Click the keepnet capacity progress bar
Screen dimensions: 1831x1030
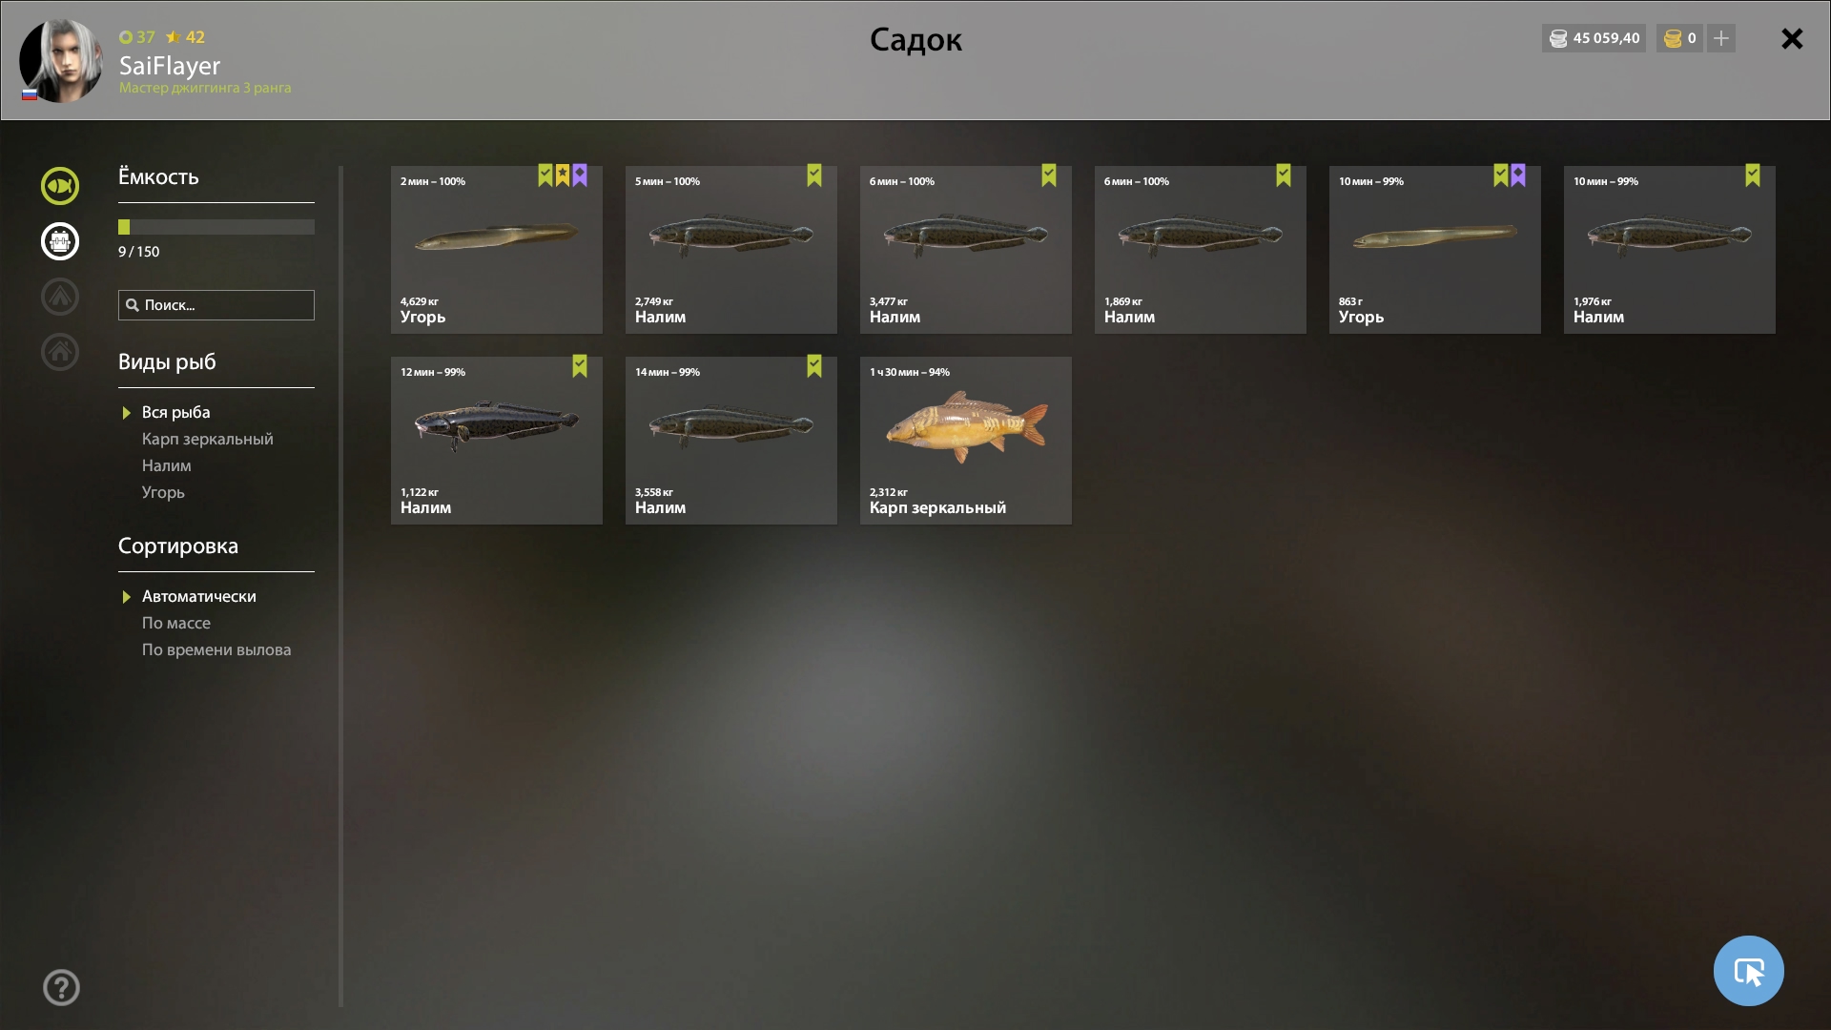click(x=216, y=227)
